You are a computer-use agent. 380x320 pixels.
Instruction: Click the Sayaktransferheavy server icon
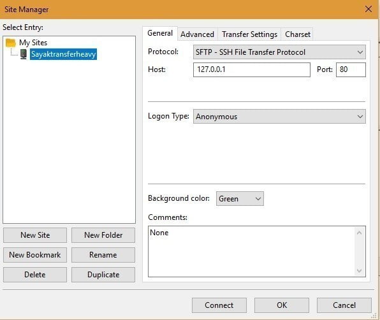tap(24, 54)
